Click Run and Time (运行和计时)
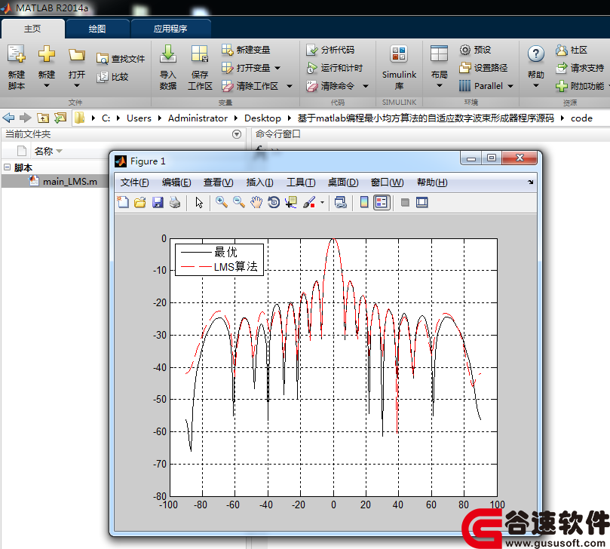 click(x=335, y=68)
